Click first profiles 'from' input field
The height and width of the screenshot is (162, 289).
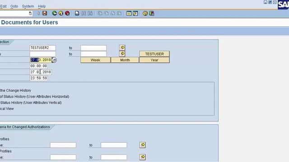click(63, 145)
